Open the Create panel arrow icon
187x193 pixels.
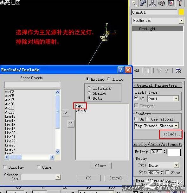135,3
